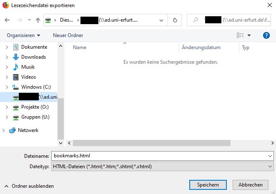Image resolution: width=276 pixels, height=194 pixels.
Task: Click the view layout icon
Action: click(x=240, y=35)
